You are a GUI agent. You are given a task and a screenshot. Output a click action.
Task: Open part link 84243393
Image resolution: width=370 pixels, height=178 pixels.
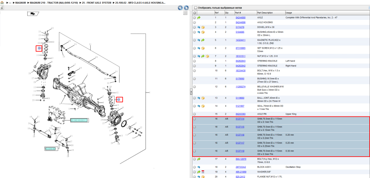[x=240, y=114]
